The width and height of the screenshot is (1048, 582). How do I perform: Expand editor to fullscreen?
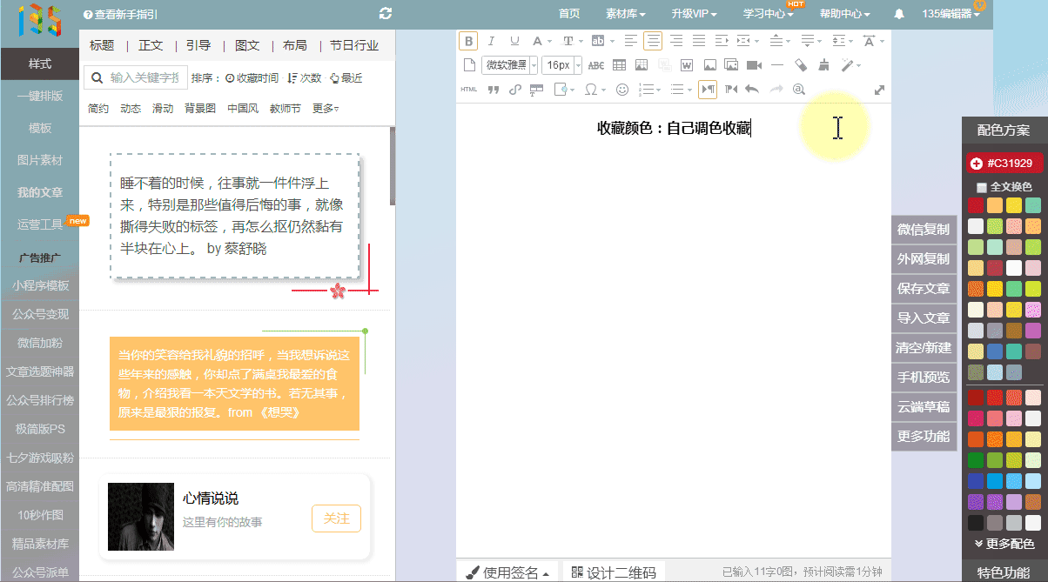tap(879, 90)
